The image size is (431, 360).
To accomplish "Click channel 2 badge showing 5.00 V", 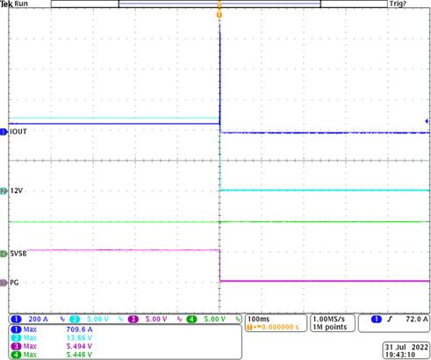I will 75,319.
